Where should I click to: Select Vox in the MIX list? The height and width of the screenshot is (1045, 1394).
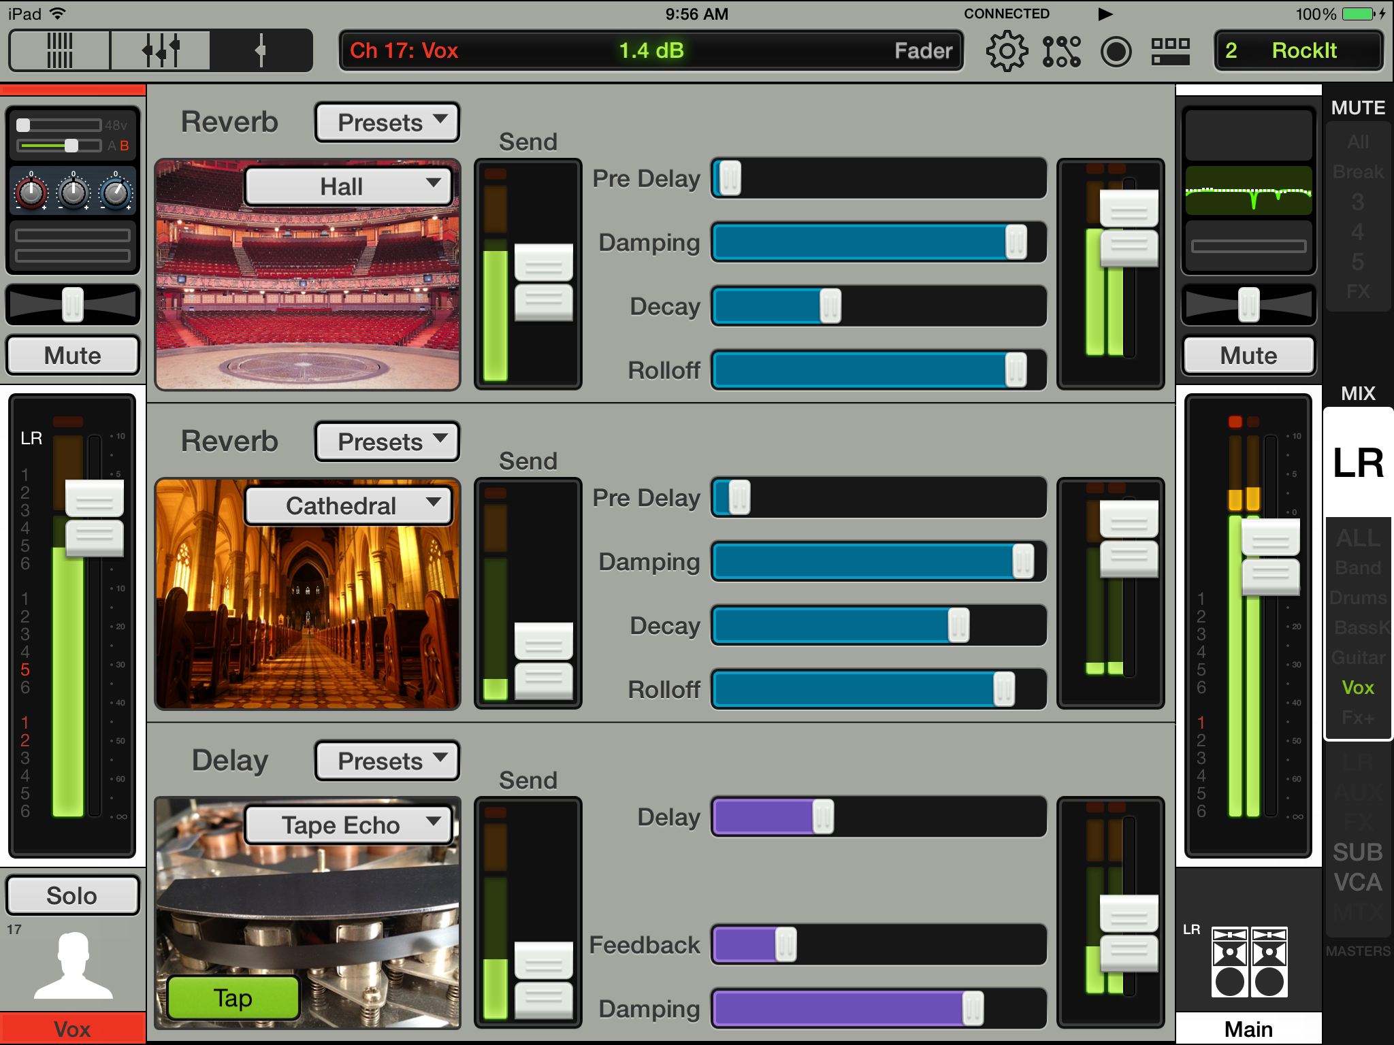tap(1357, 687)
